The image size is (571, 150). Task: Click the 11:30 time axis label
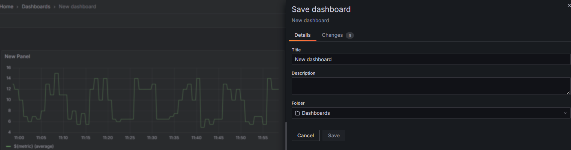coord(152,138)
